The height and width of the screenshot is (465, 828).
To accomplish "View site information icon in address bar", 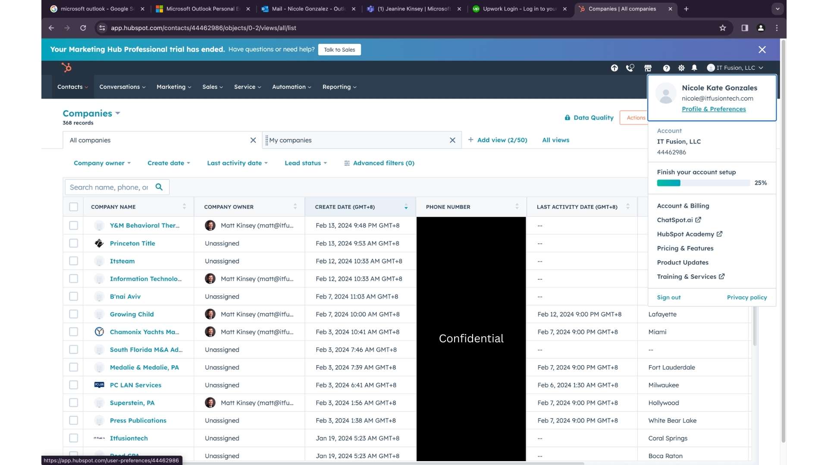I will [x=102, y=28].
